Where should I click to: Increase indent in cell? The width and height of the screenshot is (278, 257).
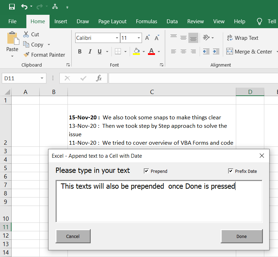(x=216, y=52)
